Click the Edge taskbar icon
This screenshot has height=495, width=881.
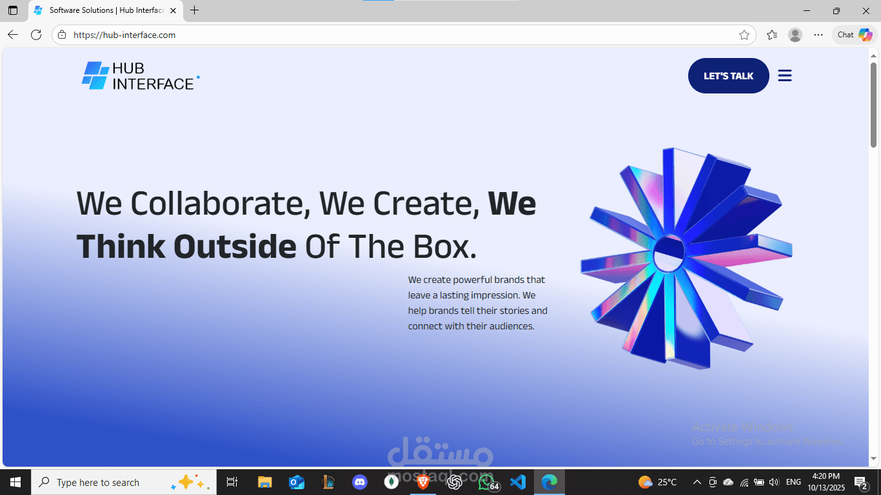[x=549, y=482]
